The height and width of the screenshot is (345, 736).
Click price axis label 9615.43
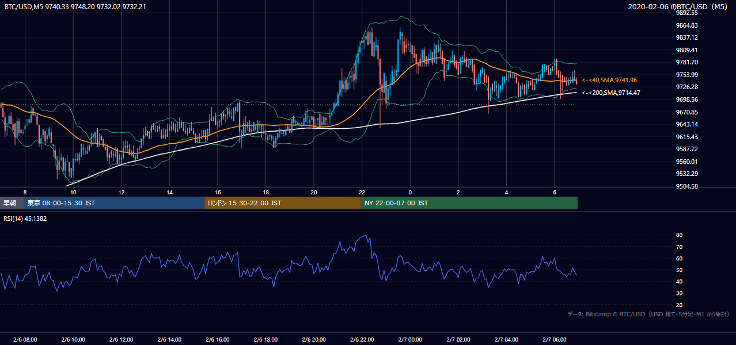tap(687, 137)
